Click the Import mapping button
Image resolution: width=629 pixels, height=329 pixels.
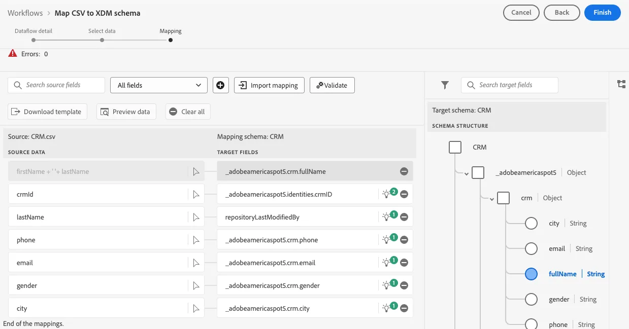[x=269, y=85]
